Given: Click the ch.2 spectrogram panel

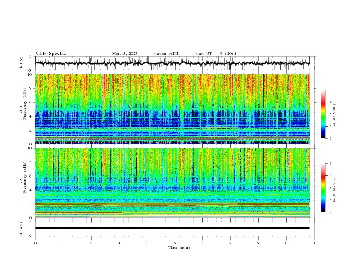Looking at the screenshot, I should (x=173, y=183).
